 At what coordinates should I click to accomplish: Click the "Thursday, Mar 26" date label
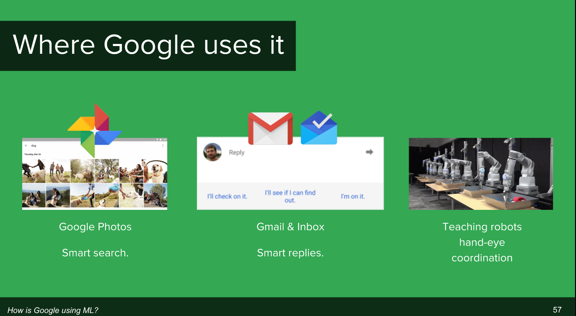[x=32, y=154]
